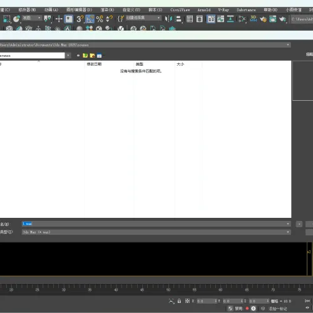Create new folder in file dialog
The image size is (313, 313).
click(92, 56)
